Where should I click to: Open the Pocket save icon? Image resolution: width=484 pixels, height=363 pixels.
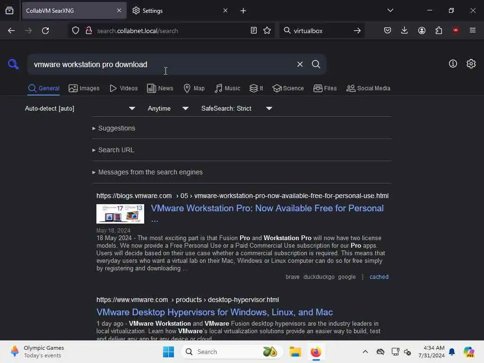pos(388,30)
